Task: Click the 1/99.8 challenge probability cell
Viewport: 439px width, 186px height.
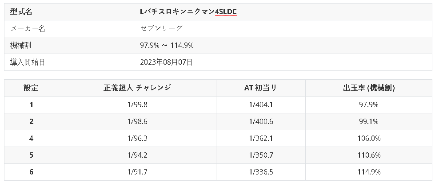Action: point(137,105)
